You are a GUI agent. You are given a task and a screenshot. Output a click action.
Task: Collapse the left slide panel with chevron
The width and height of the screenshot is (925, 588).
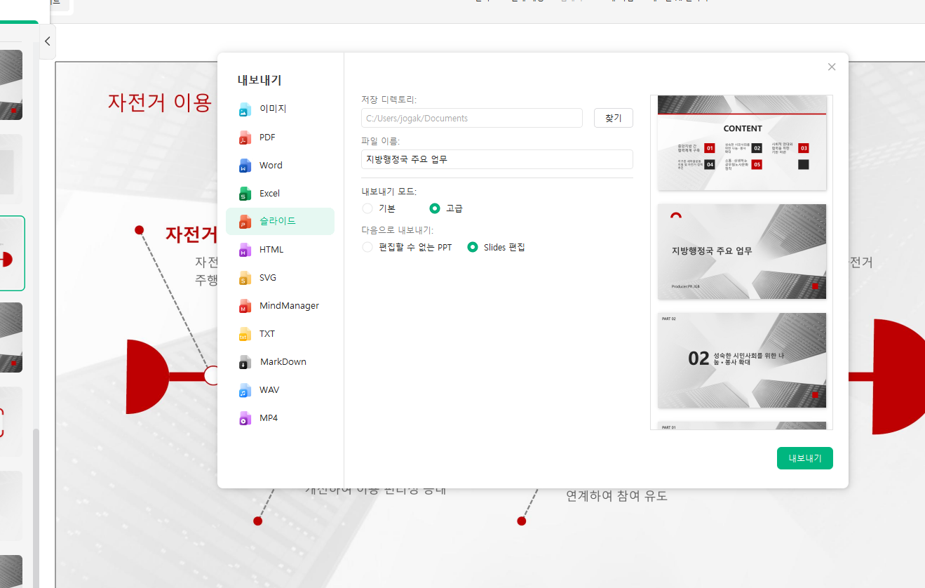47,41
